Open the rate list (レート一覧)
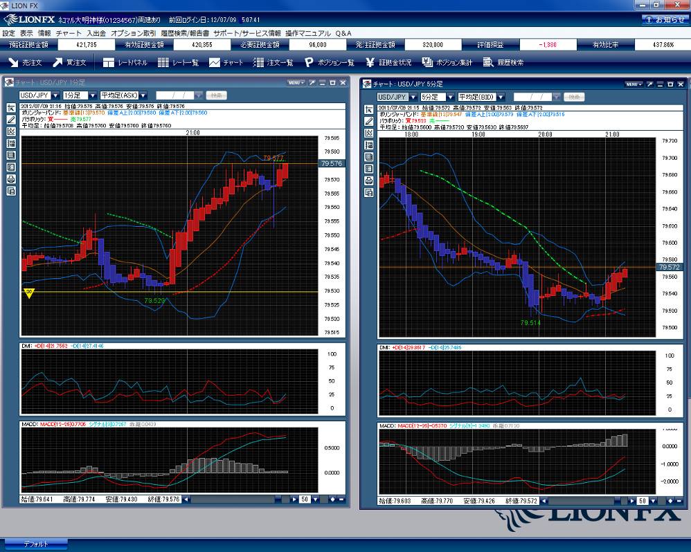The height and width of the screenshot is (552, 691). point(178,62)
